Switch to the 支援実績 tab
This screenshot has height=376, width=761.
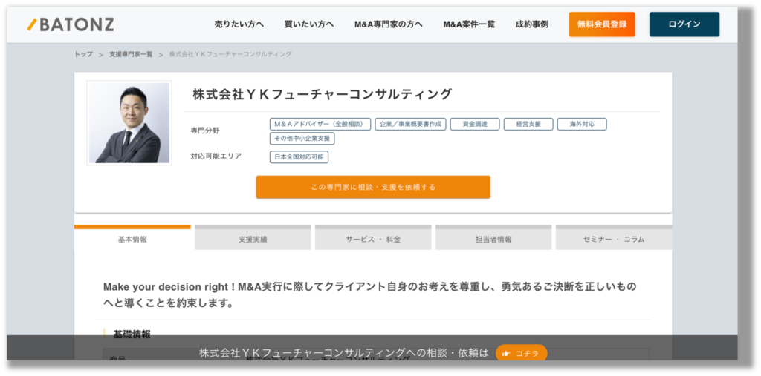[253, 239]
